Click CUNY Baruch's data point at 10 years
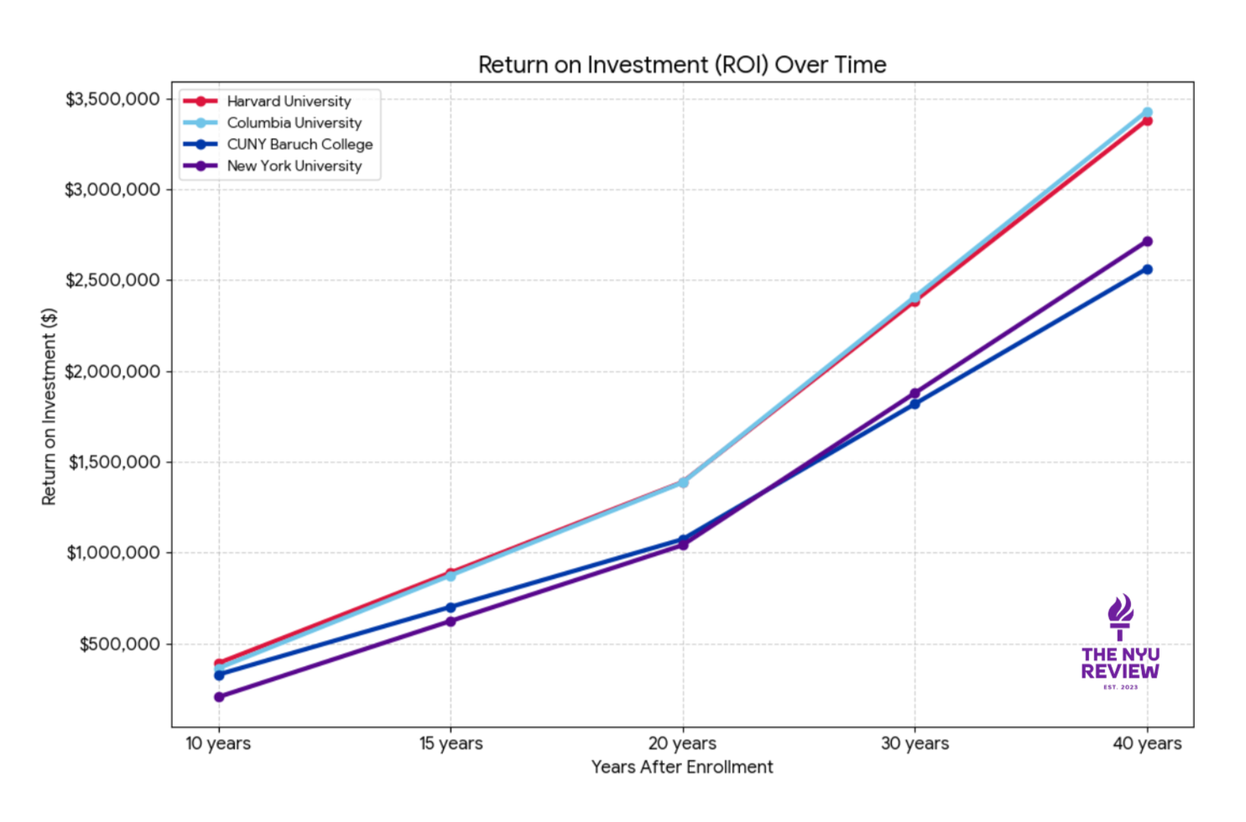 coord(219,675)
